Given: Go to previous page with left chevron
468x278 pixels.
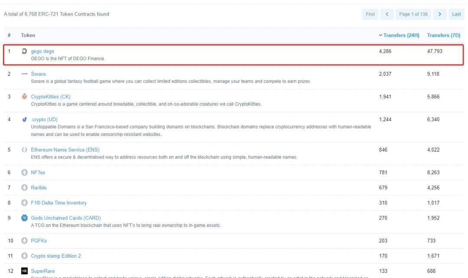Looking at the screenshot, I should tap(387, 14).
